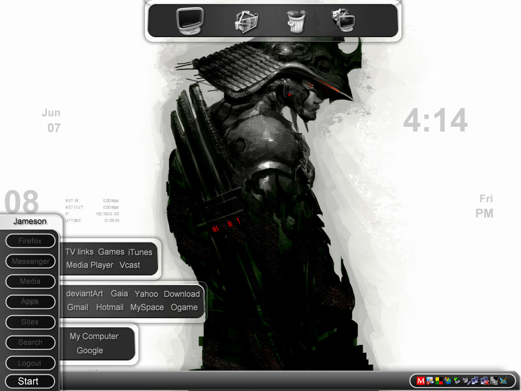Toggle the Sites menu button
The image size is (521, 391).
(30, 322)
